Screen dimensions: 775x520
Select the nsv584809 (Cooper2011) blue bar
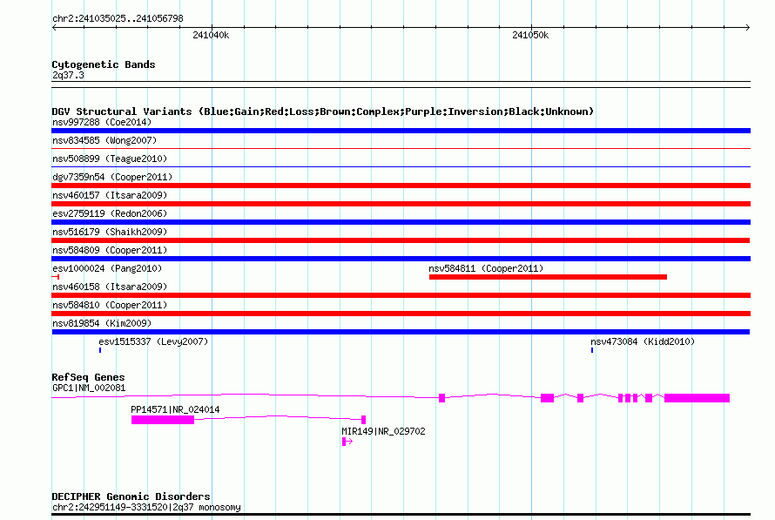401,259
